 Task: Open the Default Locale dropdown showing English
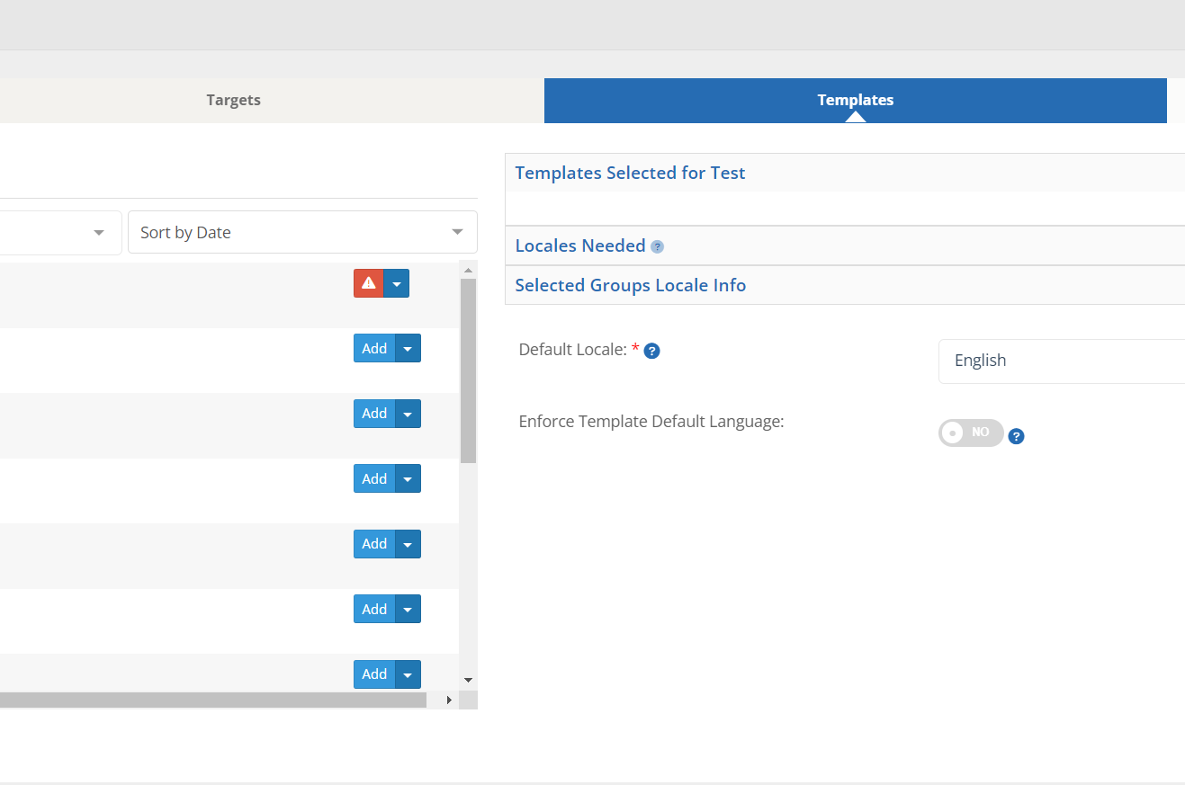click(1062, 361)
